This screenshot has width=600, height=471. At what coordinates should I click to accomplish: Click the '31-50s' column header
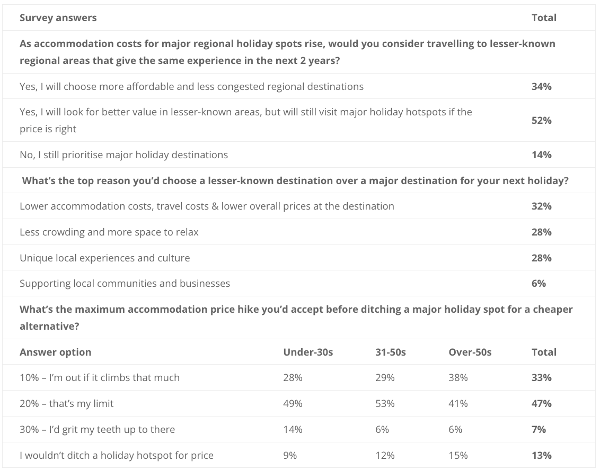390,352
